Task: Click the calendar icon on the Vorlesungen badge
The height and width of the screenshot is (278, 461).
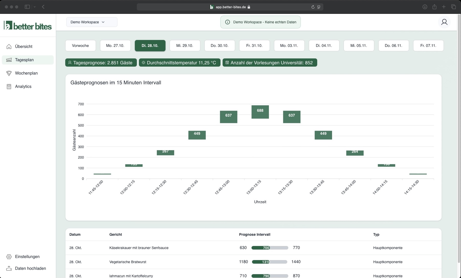Action: click(x=227, y=63)
